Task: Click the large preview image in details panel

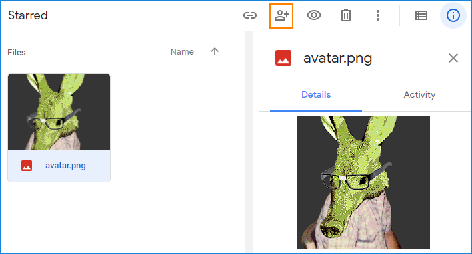Action: tap(363, 182)
